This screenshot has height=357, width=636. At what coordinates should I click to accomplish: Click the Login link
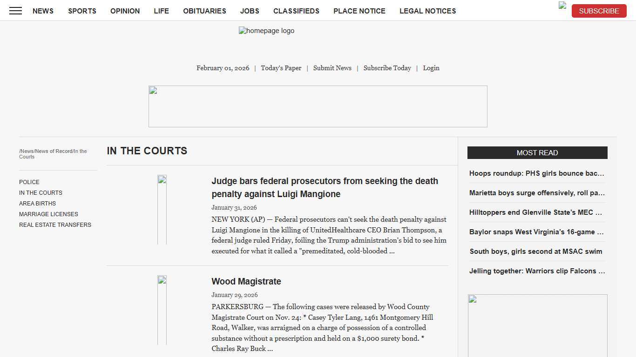click(x=431, y=68)
